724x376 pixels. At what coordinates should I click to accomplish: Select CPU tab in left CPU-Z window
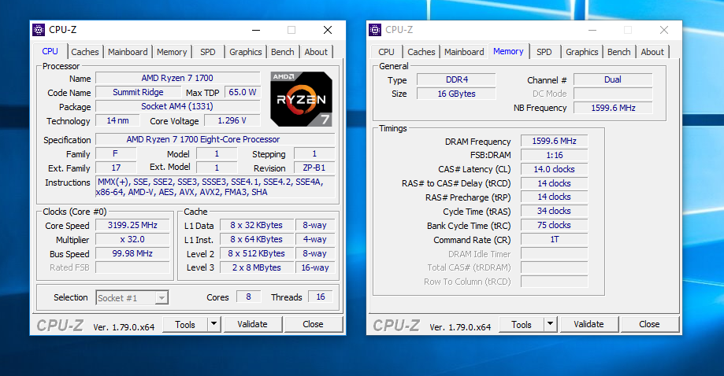(50, 51)
